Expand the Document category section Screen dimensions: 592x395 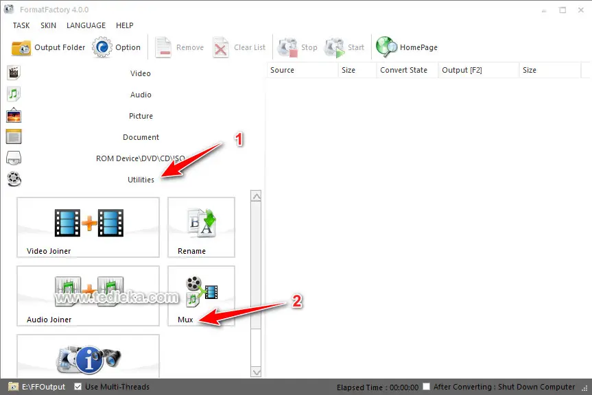(141, 137)
